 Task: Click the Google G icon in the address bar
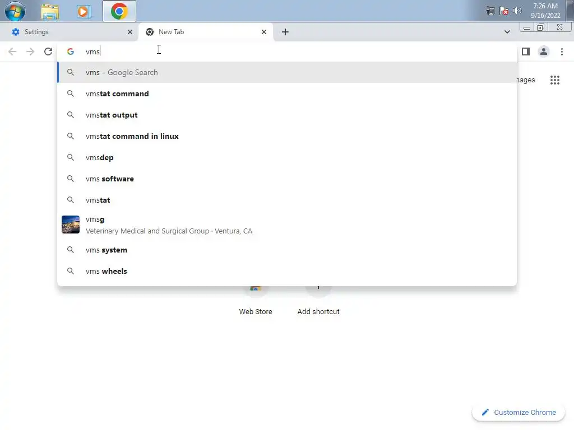(71, 52)
